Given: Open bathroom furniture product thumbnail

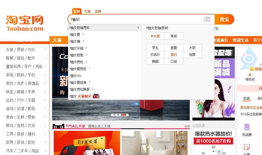Looking at the screenshot, I should coord(155,143).
